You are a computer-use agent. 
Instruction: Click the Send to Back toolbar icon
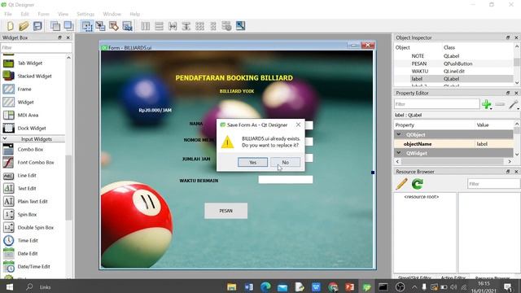55,26
